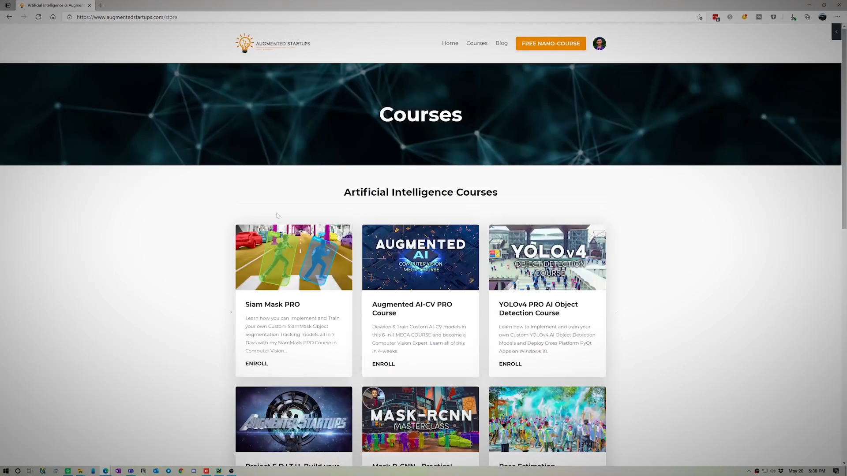Open the Collections icon in the toolbar
This screenshot has width=847, height=476.
807,17
